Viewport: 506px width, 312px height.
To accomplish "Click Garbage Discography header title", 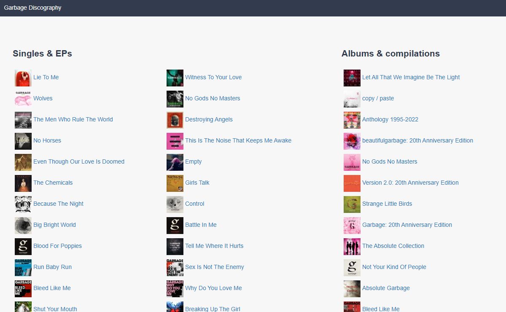I will coord(32,8).
